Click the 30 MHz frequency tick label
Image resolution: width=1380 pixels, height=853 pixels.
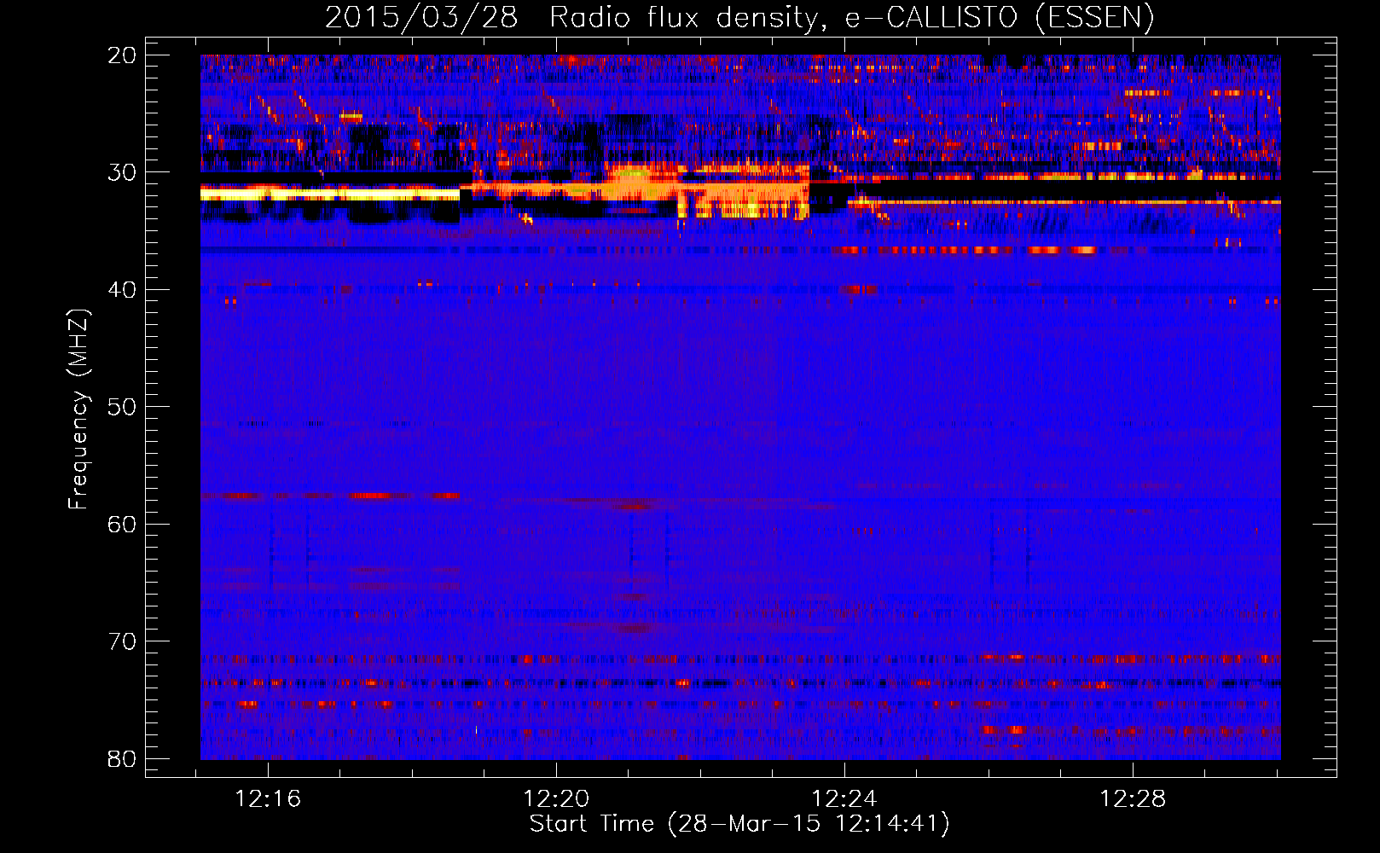click(122, 172)
